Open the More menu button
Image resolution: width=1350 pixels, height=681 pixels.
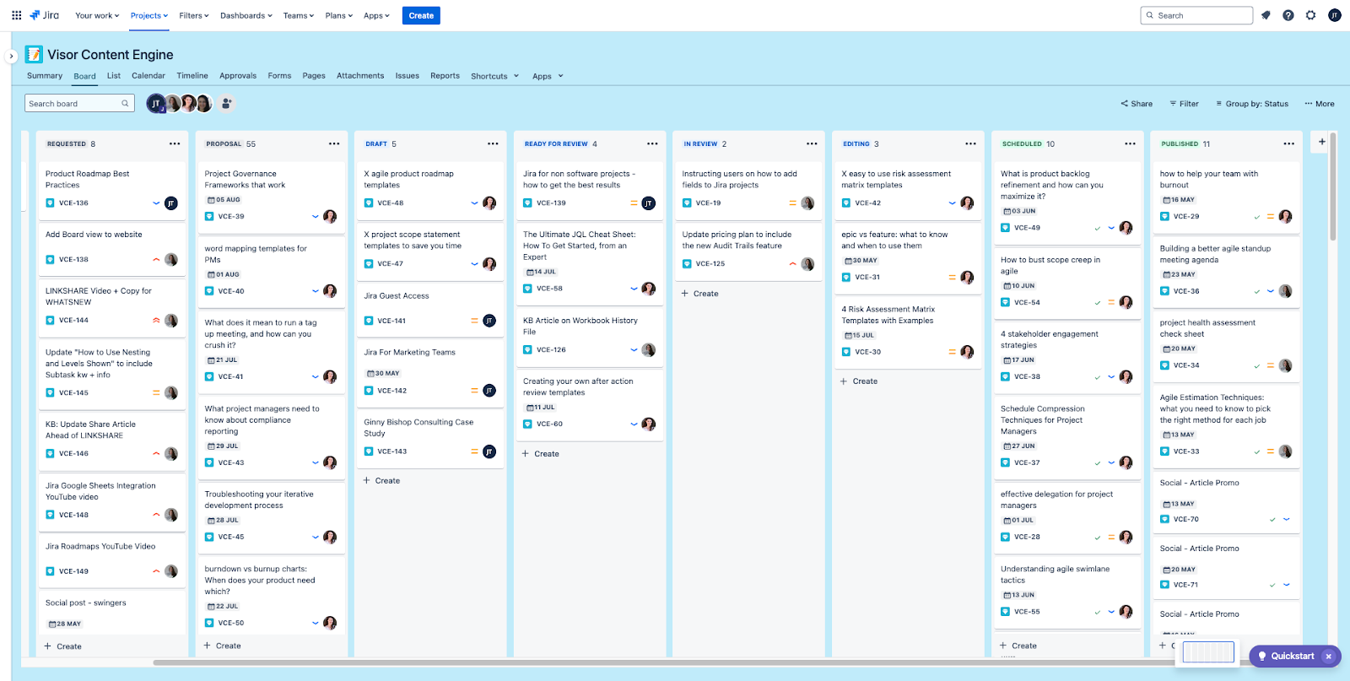(1320, 104)
